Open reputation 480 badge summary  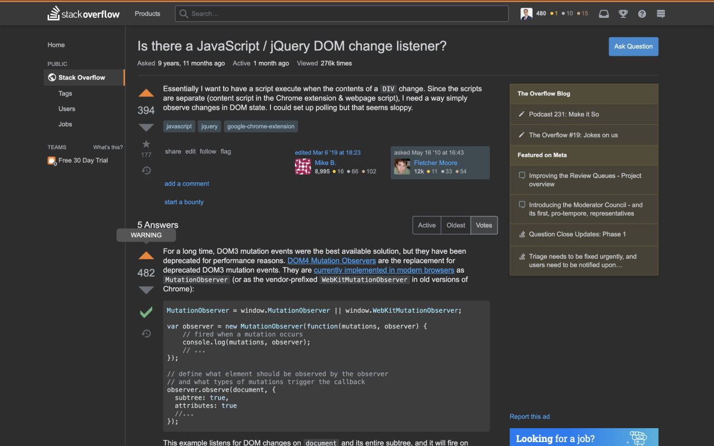542,13
